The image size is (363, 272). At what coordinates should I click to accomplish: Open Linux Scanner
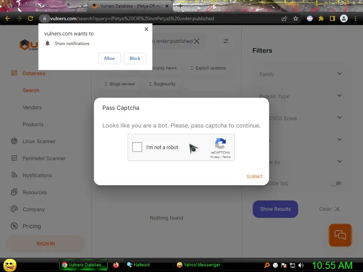click(39, 141)
